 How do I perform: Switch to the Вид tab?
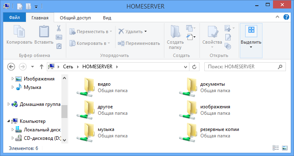(107, 18)
